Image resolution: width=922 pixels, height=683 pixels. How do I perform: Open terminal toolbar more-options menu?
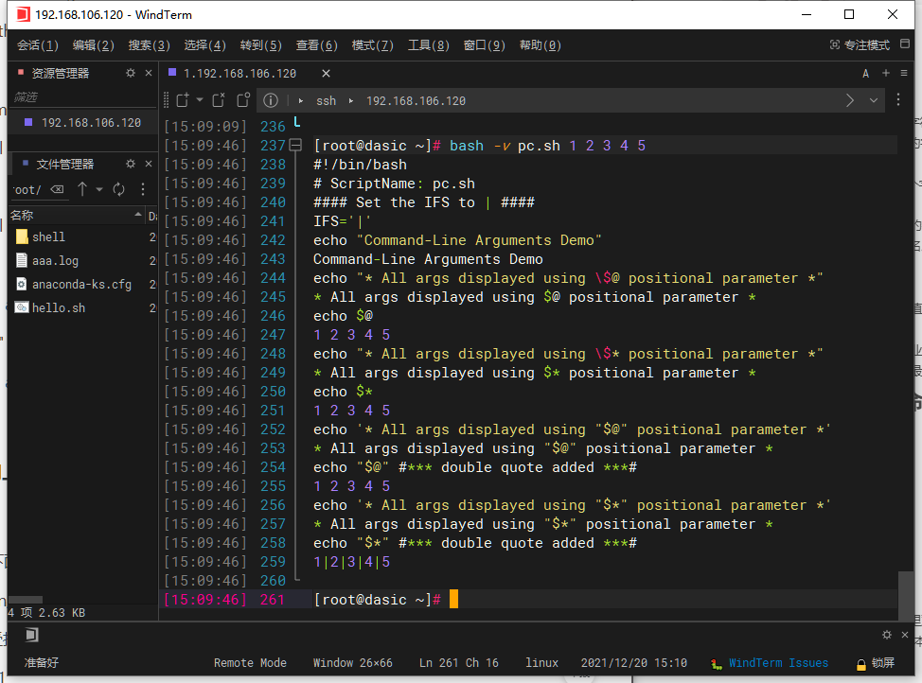pos(898,100)
